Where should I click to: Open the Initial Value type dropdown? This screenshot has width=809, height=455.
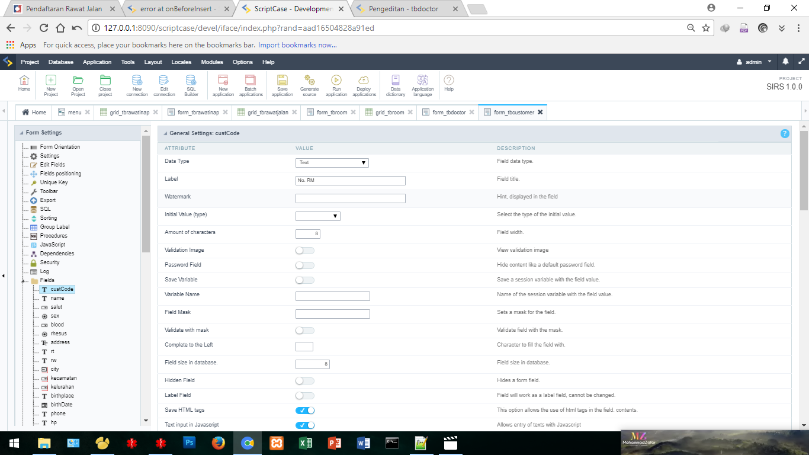(x=318, y=216)
